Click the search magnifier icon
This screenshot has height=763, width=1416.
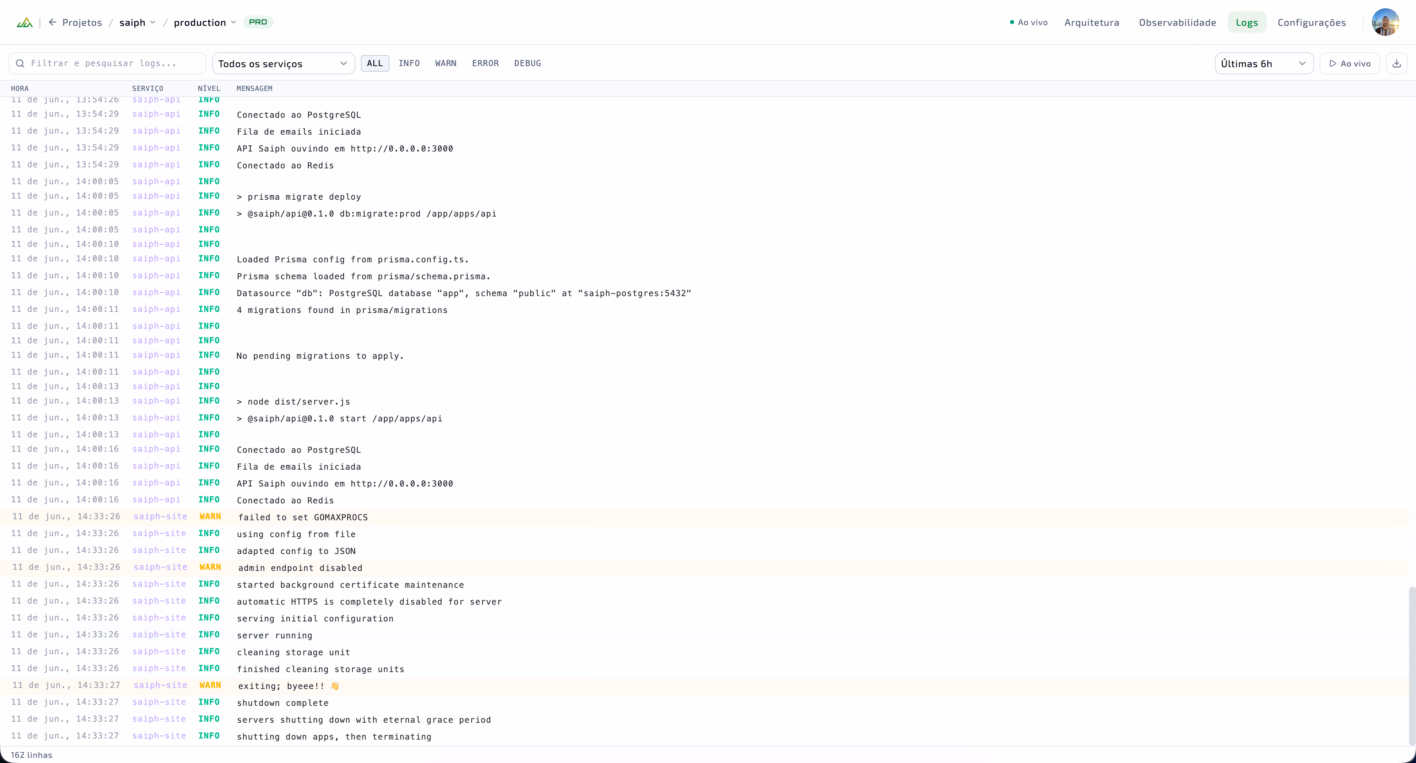[x=20, y=63]
